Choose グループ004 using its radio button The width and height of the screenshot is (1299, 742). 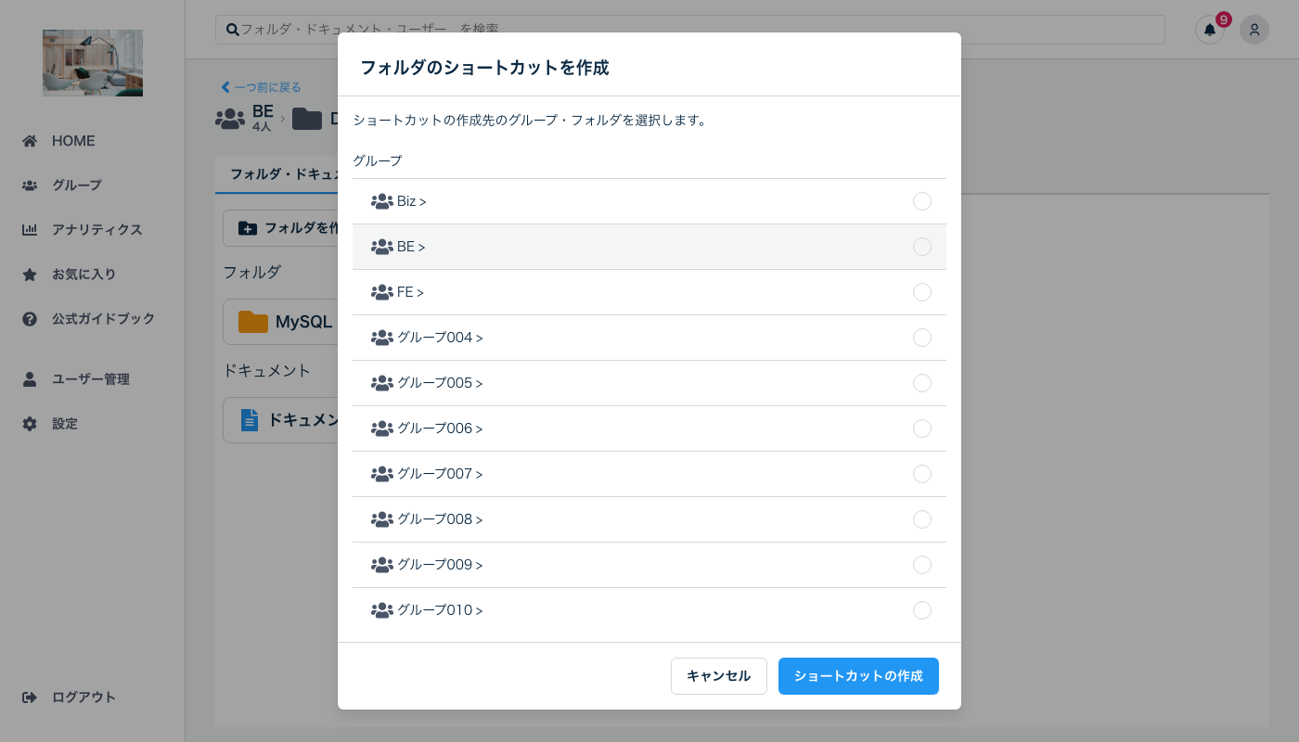(922, 338)
